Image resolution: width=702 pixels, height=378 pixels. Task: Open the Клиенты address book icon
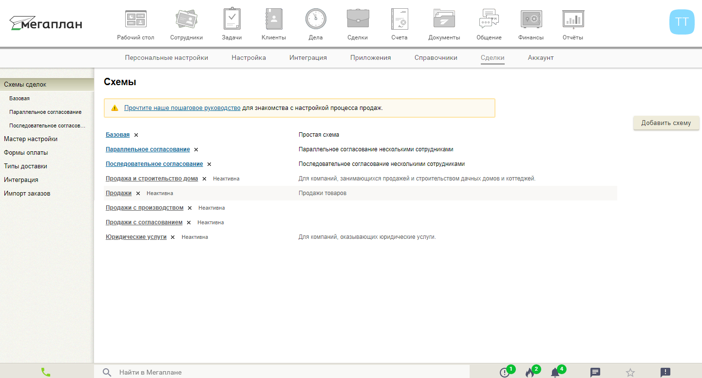tap(274, 19)
